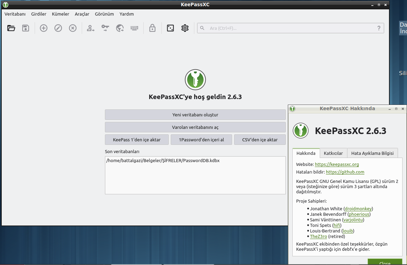The height and width of the screenshot is (265, 407).
Task: Click the TheZ3ro profile link
Action: pos(318,236)
